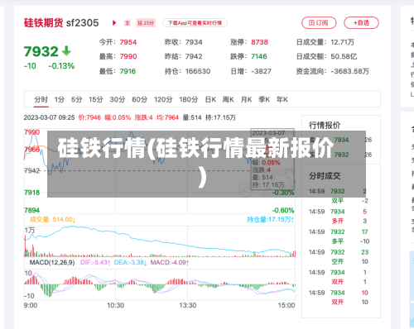Click the 成交量 514.00 label
Image resolution: width=414 pixels, height=329 pixels.
(x=52, y=220)
